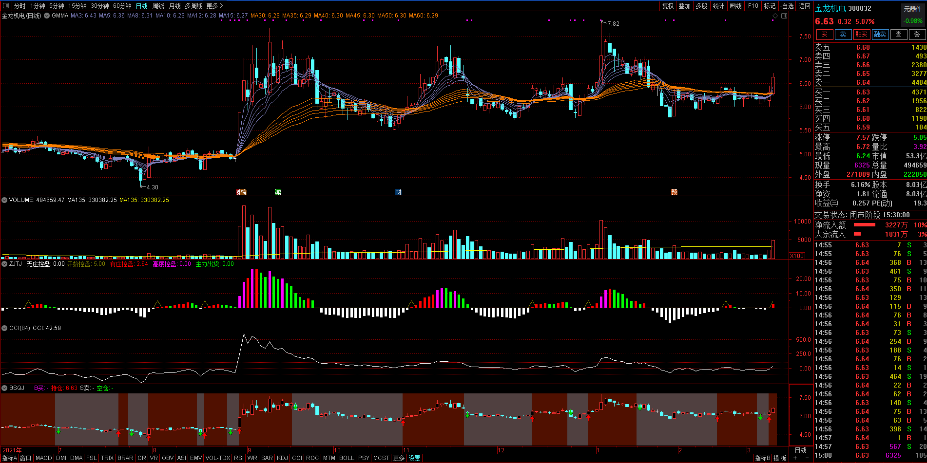Screen dimensions: 927x463
Task: Switch to the 周线 weekly period tab
Action: click(x=158, y=6)
